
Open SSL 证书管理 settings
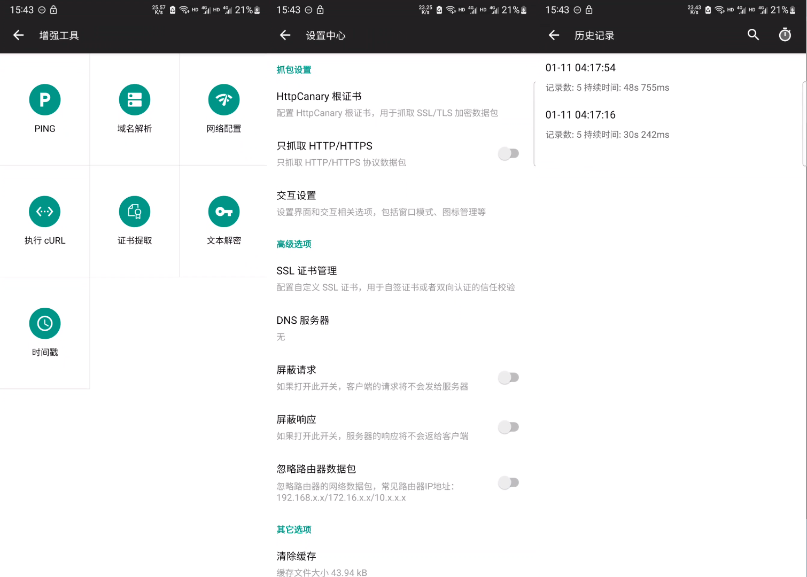395,278
